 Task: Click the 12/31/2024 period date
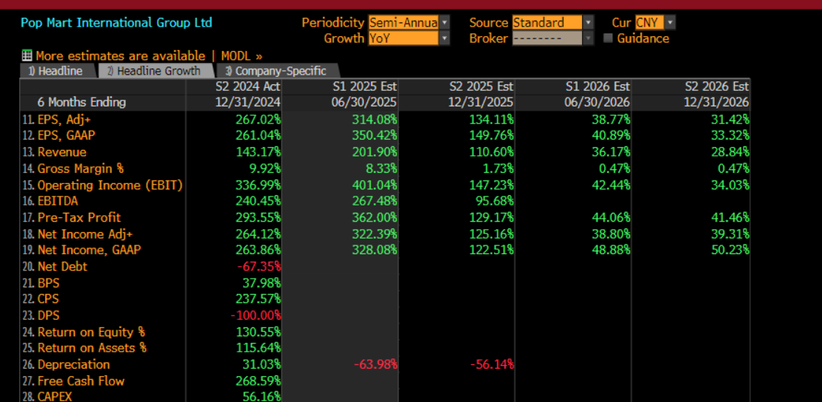pyautogui.click(x=248, y=102)
